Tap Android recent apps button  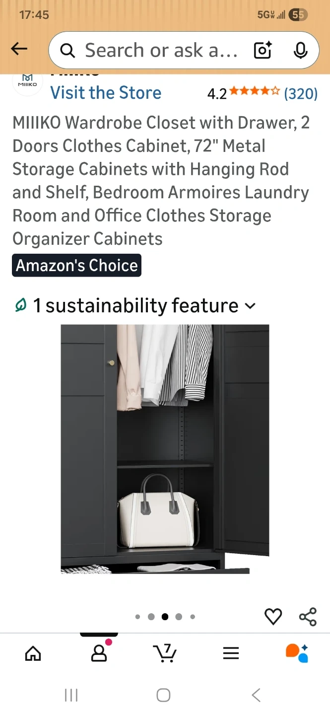(x=71, y=695)
